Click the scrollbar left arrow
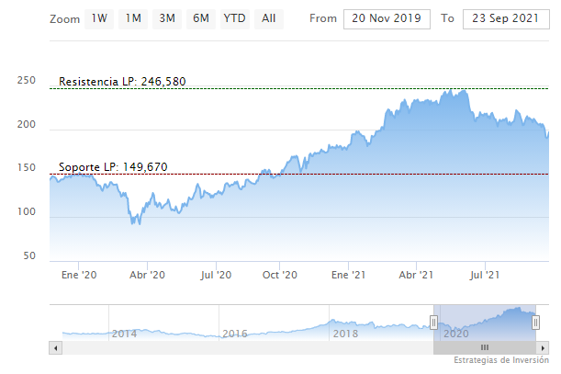The width and height of the screenshot is (561, 374). (x=56, y=348)
